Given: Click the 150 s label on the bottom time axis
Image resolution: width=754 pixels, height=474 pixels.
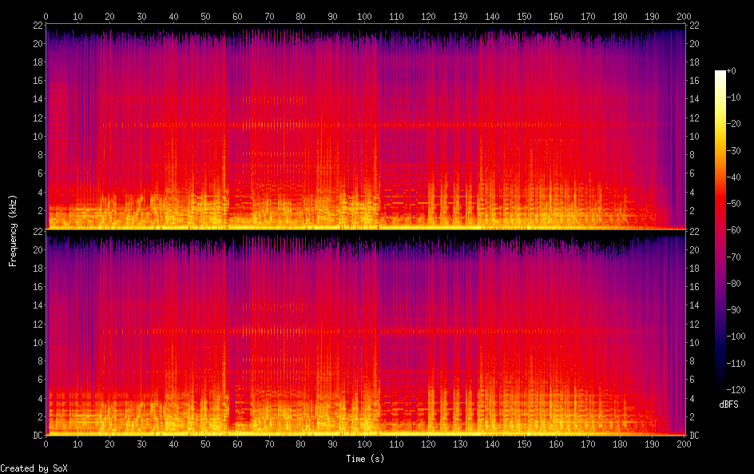Looking at the screenshot, I should (523, 444).
